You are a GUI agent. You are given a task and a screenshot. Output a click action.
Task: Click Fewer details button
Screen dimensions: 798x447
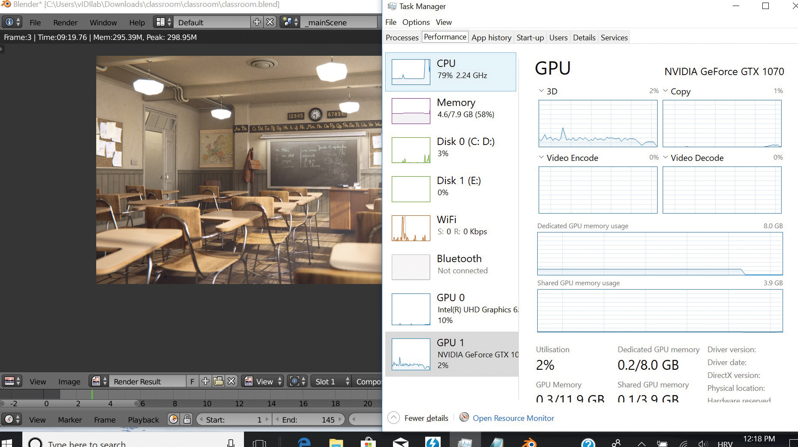point(426,418)
